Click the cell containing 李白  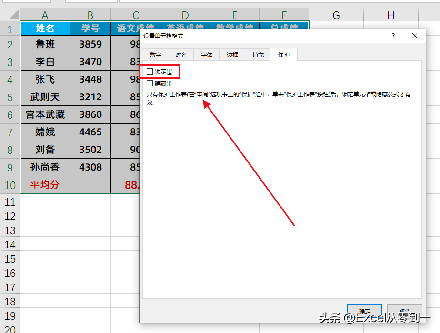(45, 62)
